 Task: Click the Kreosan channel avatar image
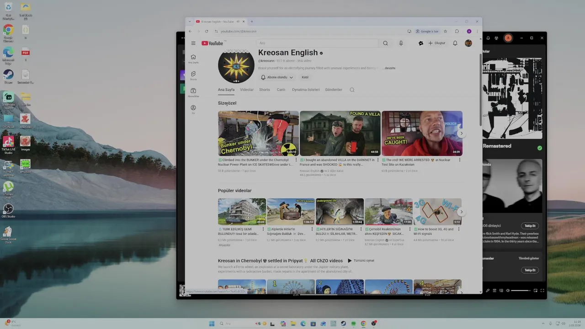point(236,66)
